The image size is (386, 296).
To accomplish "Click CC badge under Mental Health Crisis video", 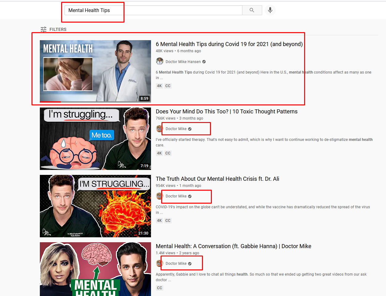I will (x=168, y=221).
